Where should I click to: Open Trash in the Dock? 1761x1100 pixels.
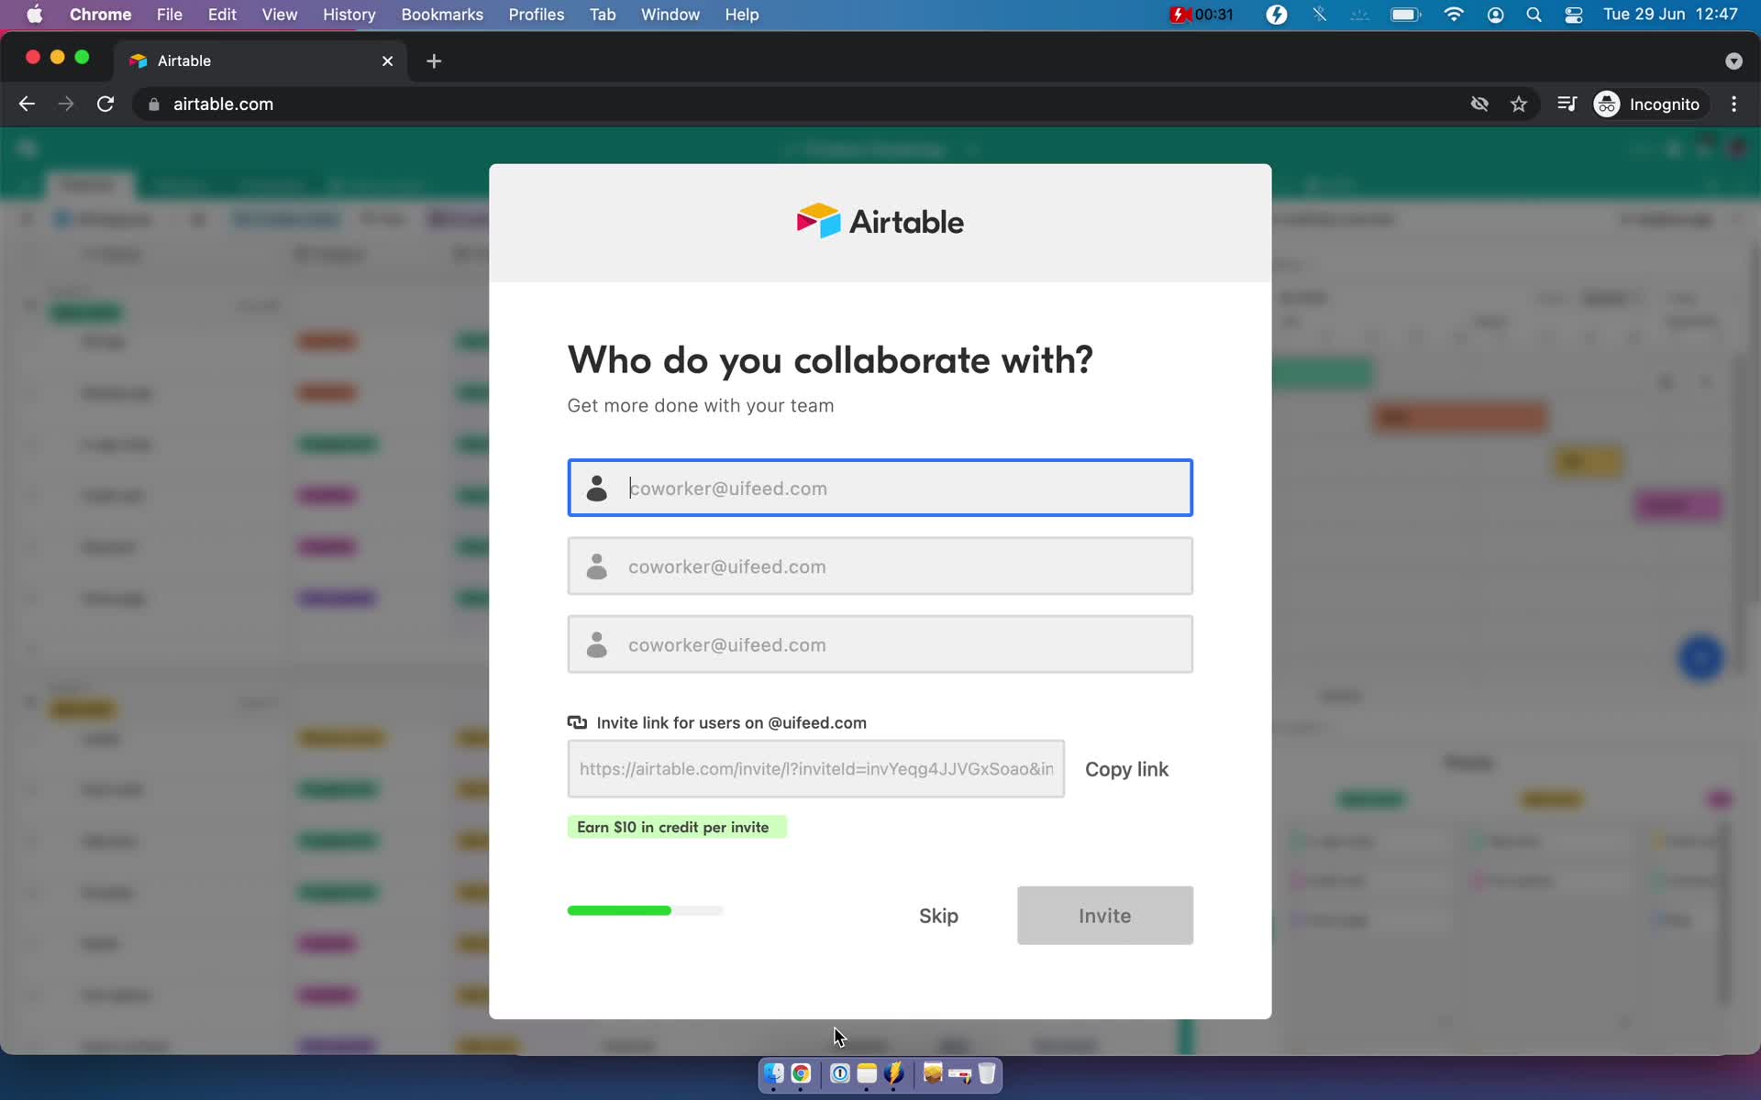click(x=987, y=1073)
